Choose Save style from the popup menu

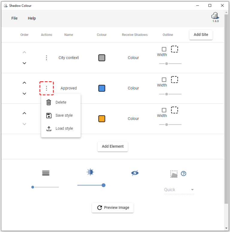[61, 115]
